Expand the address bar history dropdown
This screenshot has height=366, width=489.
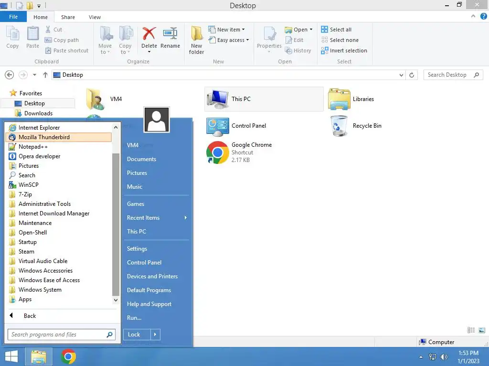point(401,75)
